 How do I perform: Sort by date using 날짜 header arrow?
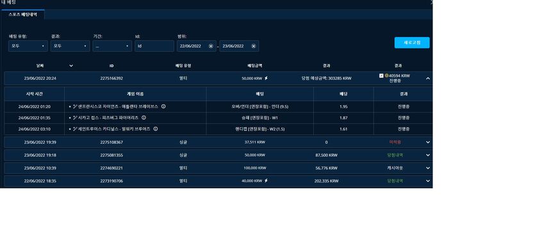pos(71,66)
